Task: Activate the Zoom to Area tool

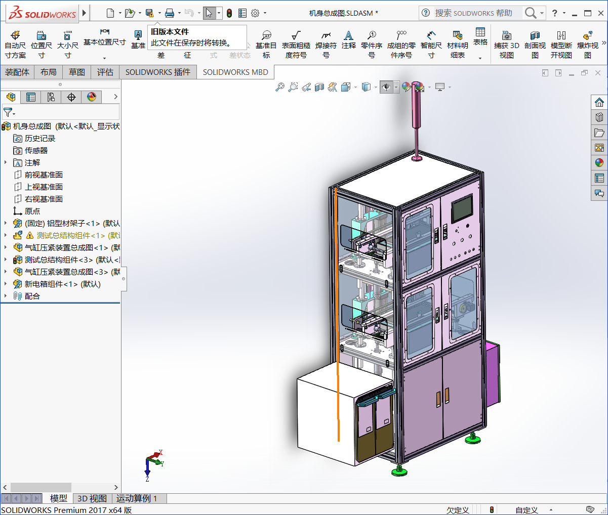Action: [293, 87]
